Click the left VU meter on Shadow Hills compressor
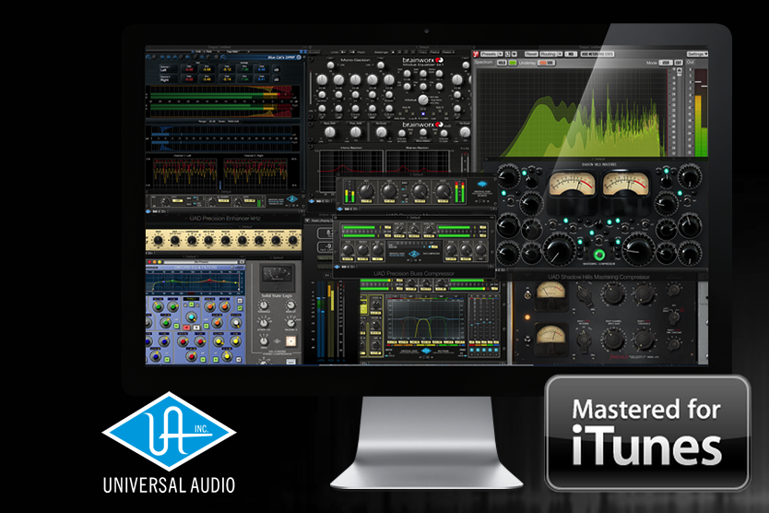769x513 pixels. pyautogui.click(x=572, y=184)
